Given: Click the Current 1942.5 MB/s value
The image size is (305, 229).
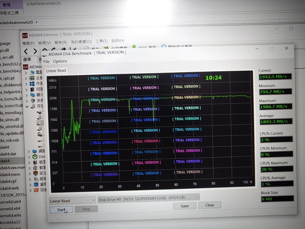Looking at the screenshot, I should 275,76.
